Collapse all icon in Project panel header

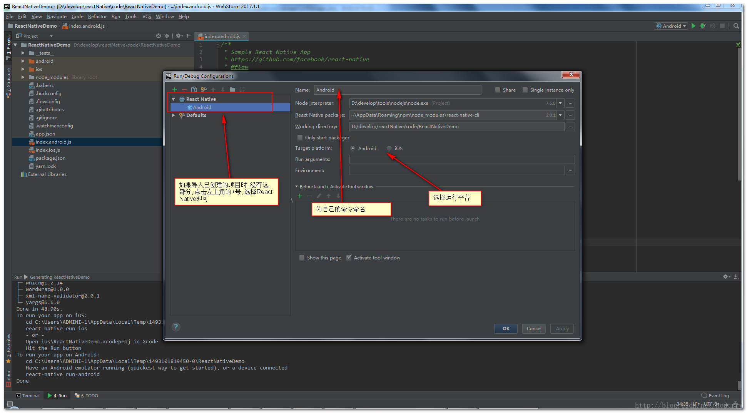point(167,36)
